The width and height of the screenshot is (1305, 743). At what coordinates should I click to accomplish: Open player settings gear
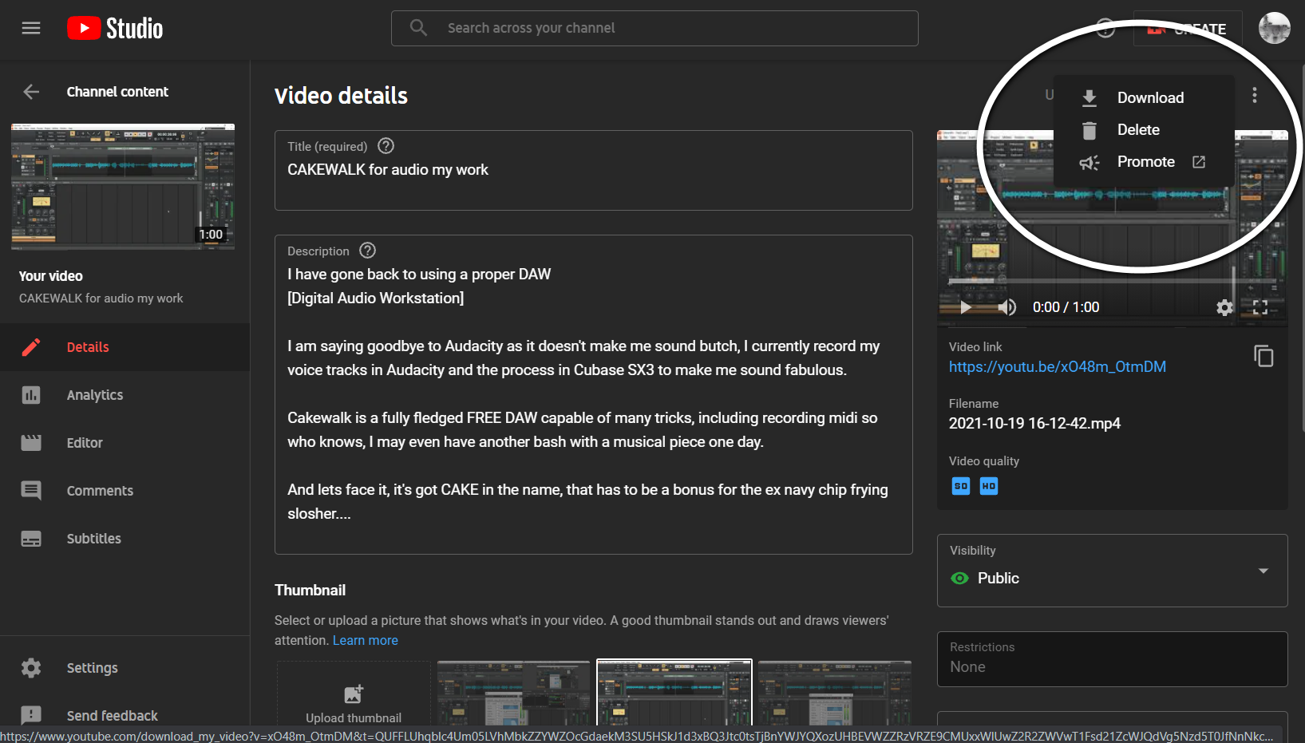(1224, 307)
